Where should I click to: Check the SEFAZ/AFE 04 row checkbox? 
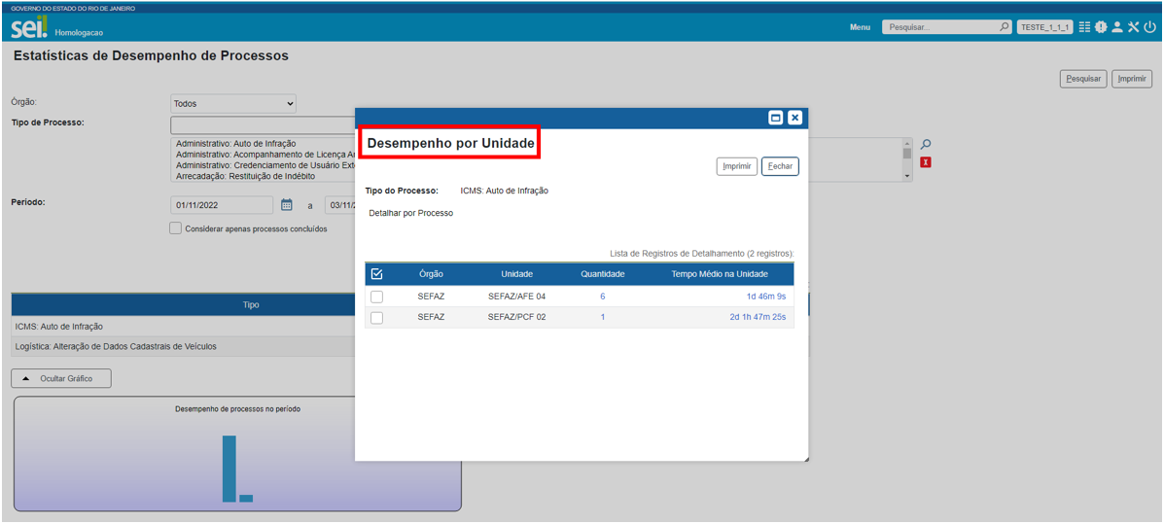(x=377, y=297)
